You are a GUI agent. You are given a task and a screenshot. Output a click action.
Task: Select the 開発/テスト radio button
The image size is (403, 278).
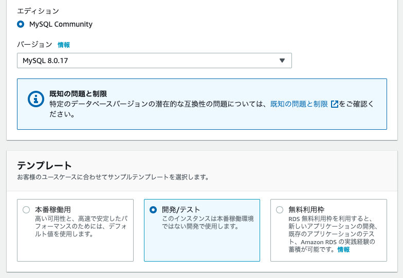tap(153, 210)
